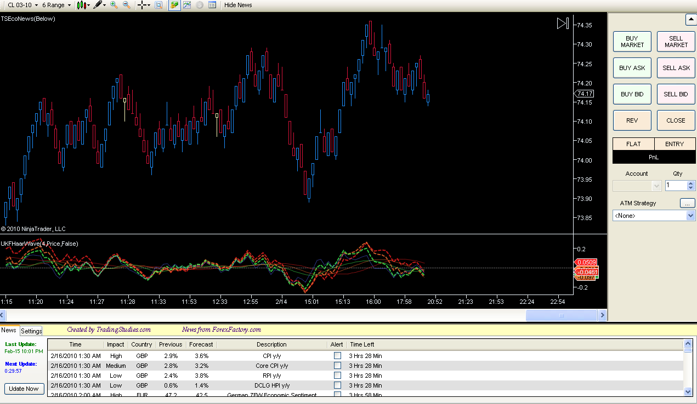This screenshot has width=697, height=404.
Task: Select the crosshair cursor tool
Action: (x=141, y=5)
